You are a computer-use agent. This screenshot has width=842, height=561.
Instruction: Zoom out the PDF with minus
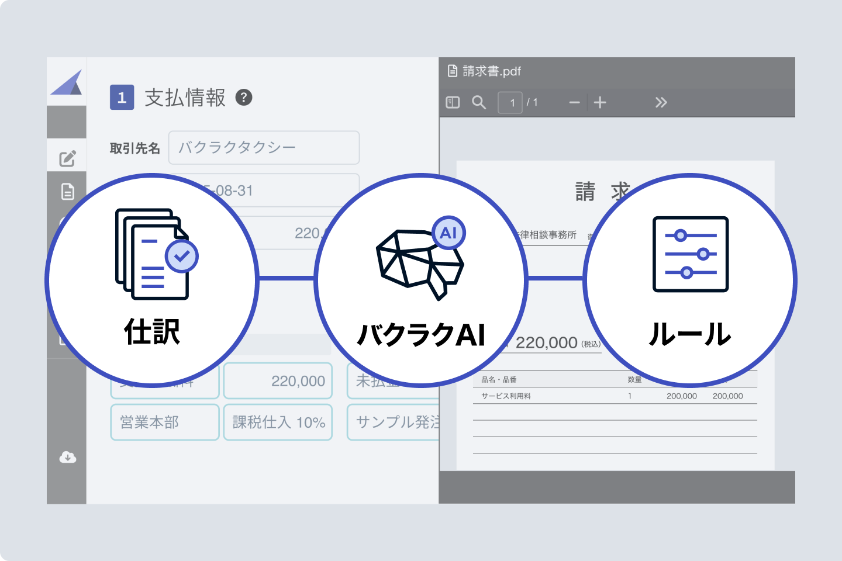click(574, 103)
